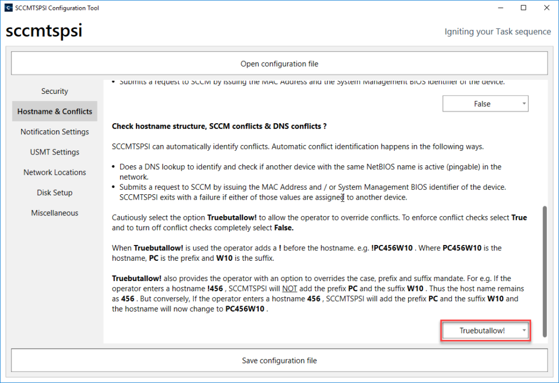Show the Miscellaneous settings section
The width and height of the screenshot is (559, 383).
(x=55, y=213)
